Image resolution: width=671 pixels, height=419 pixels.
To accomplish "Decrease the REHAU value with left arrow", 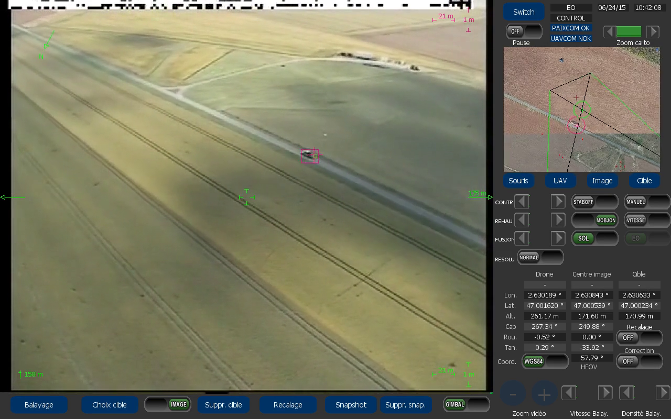I will click(522, 220).
